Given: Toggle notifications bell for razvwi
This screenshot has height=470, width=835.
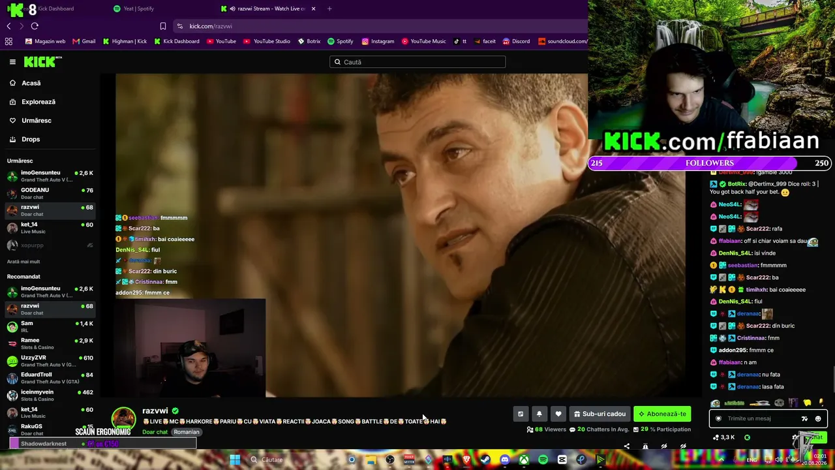Looking at the screenshot, I should click(539, 414).
